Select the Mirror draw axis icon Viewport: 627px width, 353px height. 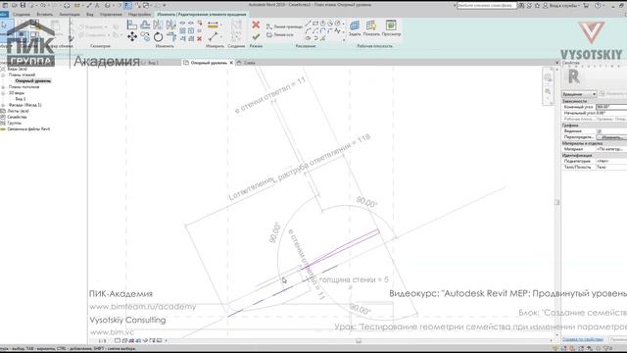point(171,25)
